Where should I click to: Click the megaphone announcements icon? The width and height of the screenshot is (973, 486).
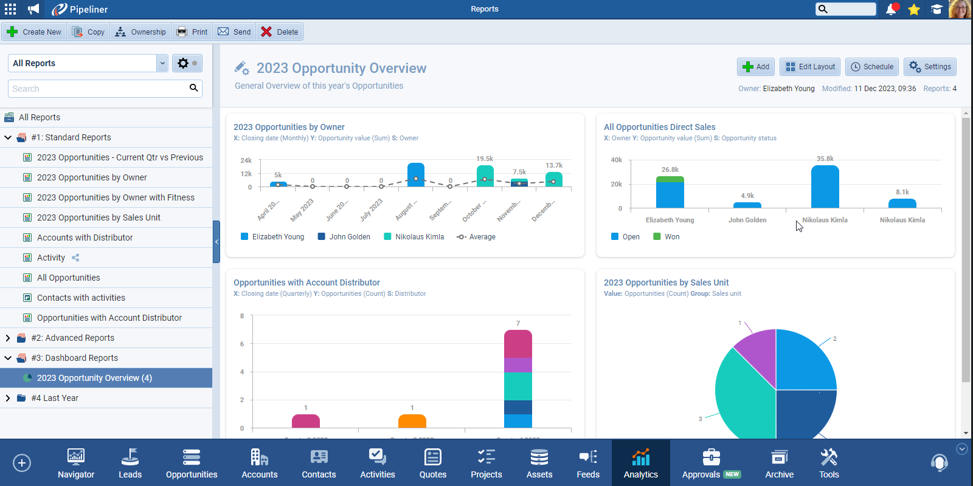pyautogui.click(x=33, y=9)
